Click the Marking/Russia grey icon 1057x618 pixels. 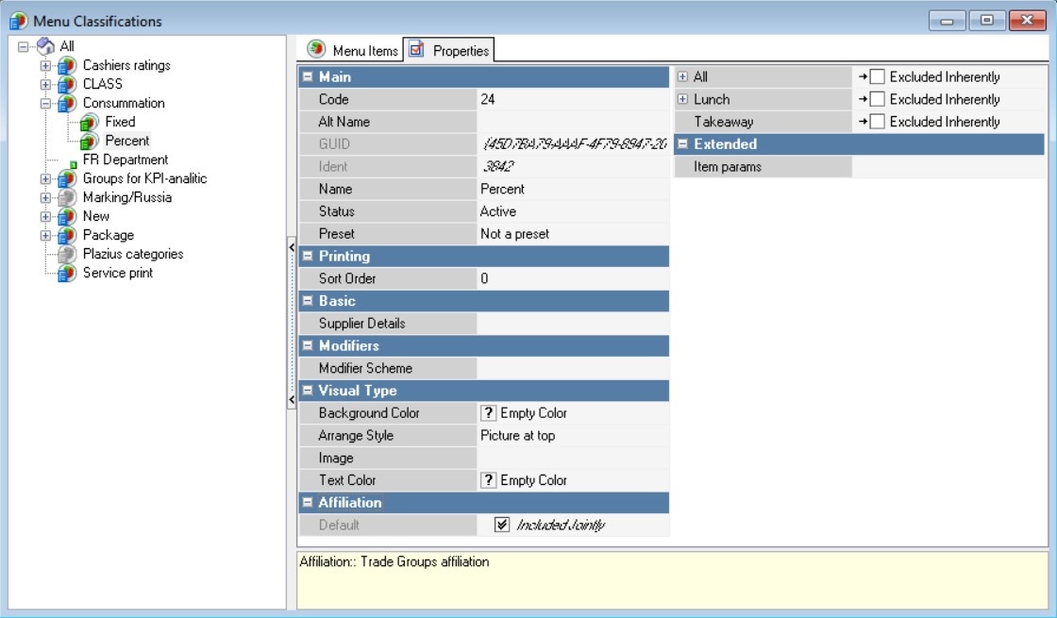tap(67, 198)
